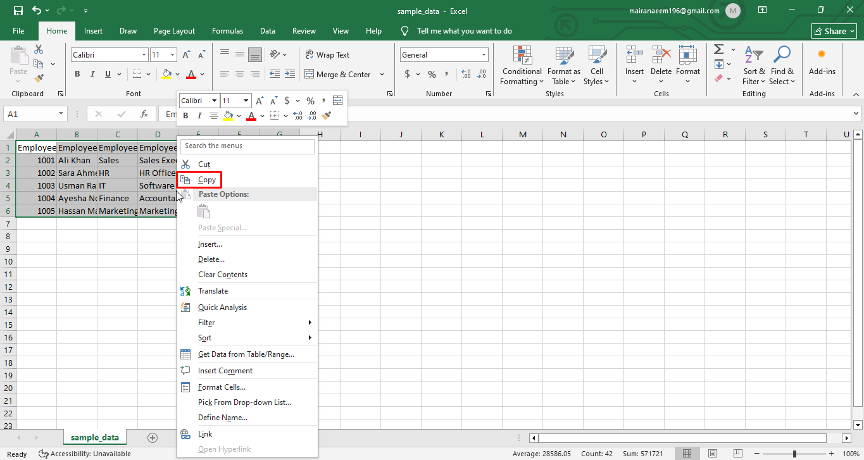Click the mini toolbar Borders icon
Viewport: 864px width, 460px height.
(x=275, y=116)
